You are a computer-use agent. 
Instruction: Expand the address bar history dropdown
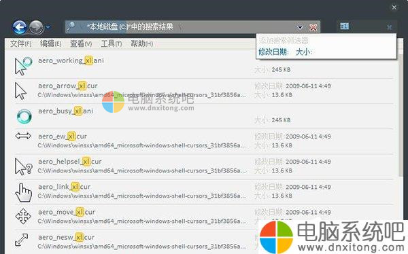[300, 27]
